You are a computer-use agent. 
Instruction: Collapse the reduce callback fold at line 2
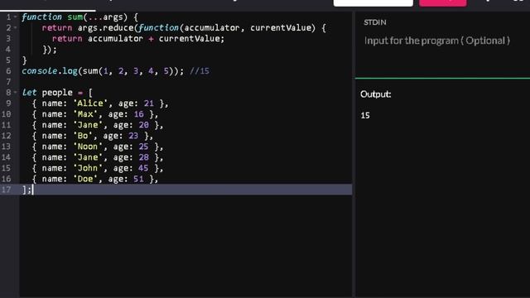point(16,27)
